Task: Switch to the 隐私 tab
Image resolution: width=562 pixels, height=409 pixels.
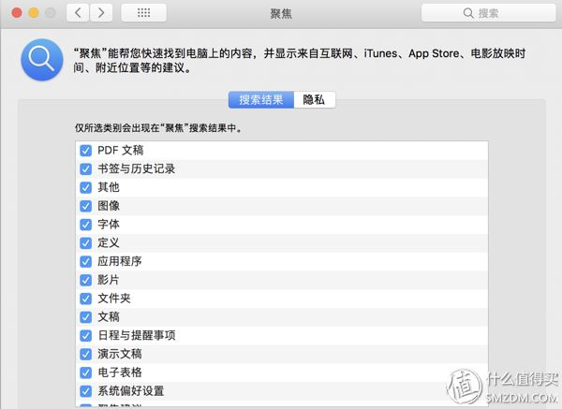Action: click(315, 99)
